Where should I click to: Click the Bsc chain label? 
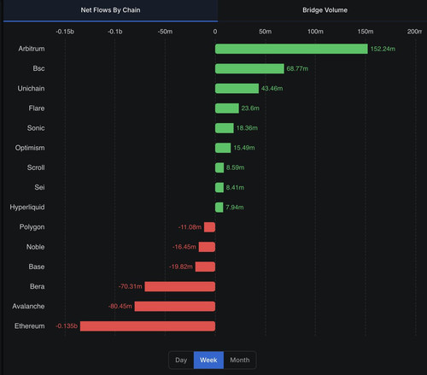(38, 68)
